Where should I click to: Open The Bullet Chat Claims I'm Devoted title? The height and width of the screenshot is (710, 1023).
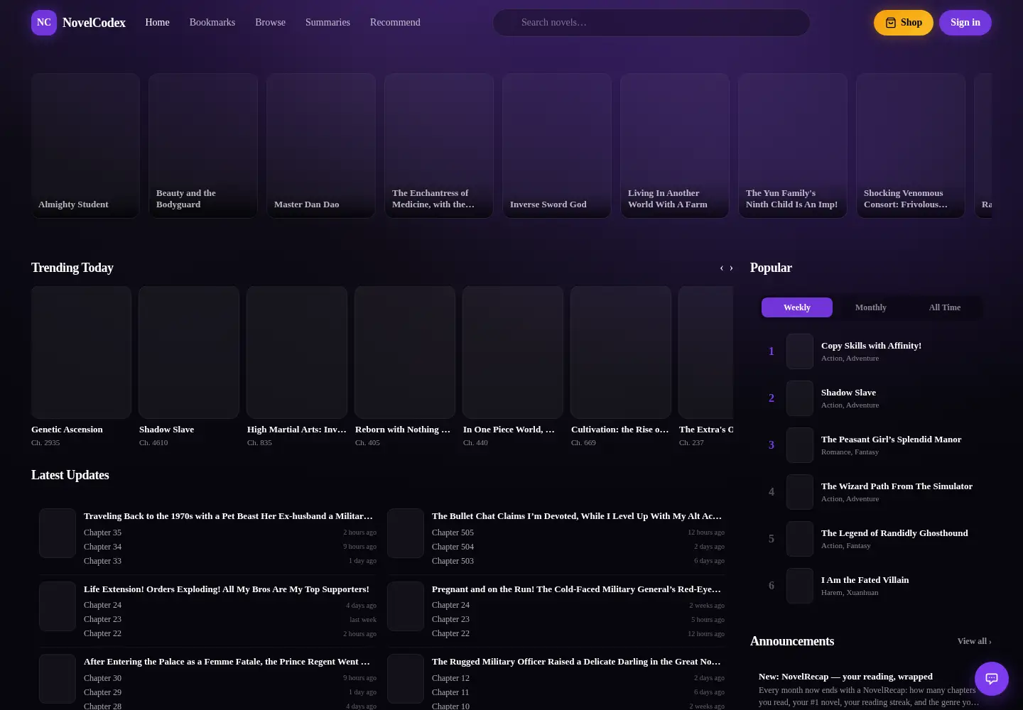577,516
